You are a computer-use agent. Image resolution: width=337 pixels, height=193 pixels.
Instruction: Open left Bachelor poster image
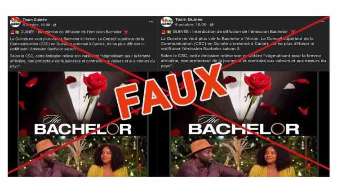click(83, 124)
